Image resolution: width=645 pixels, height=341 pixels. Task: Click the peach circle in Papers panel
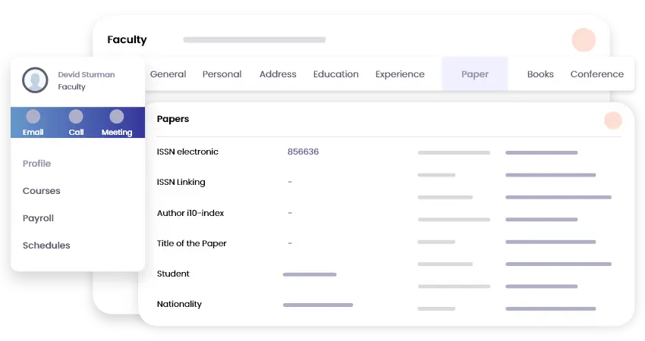[x=612, y=120]
